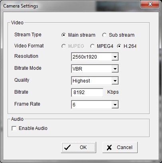Tick the Enable Audio checkbox
The image size is (162, 163).
[14, 128]
